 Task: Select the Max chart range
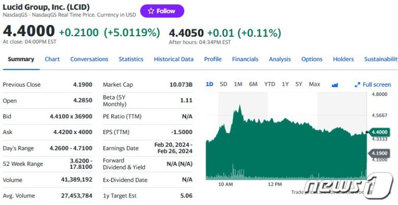(315, 84)
